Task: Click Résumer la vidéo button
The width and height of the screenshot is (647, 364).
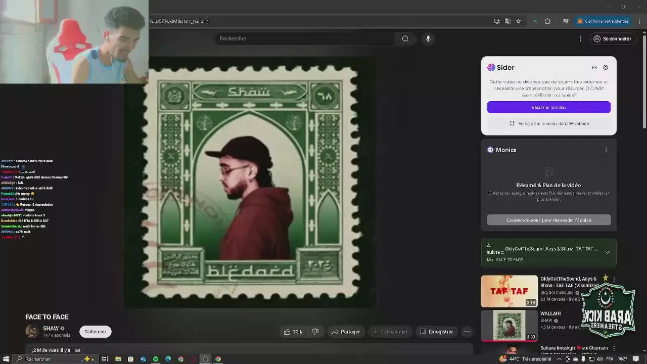Action: (548, 107)
